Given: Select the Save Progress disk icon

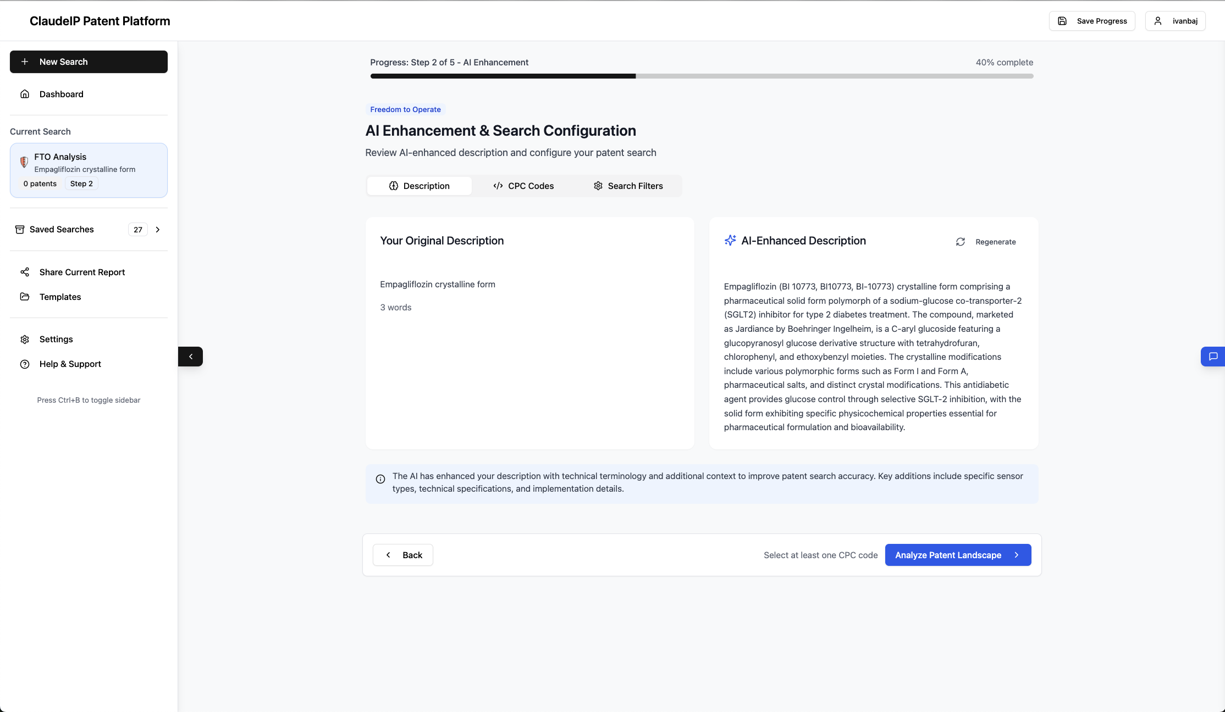Looking at the screenshot, I should (1062, 20).
